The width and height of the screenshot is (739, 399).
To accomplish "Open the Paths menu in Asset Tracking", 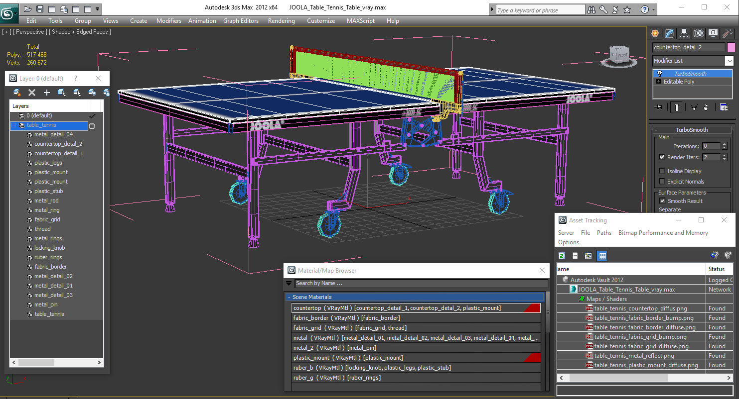I will [604, 233].
